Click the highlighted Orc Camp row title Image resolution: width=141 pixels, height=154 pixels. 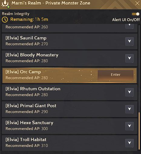coord(23,72)
